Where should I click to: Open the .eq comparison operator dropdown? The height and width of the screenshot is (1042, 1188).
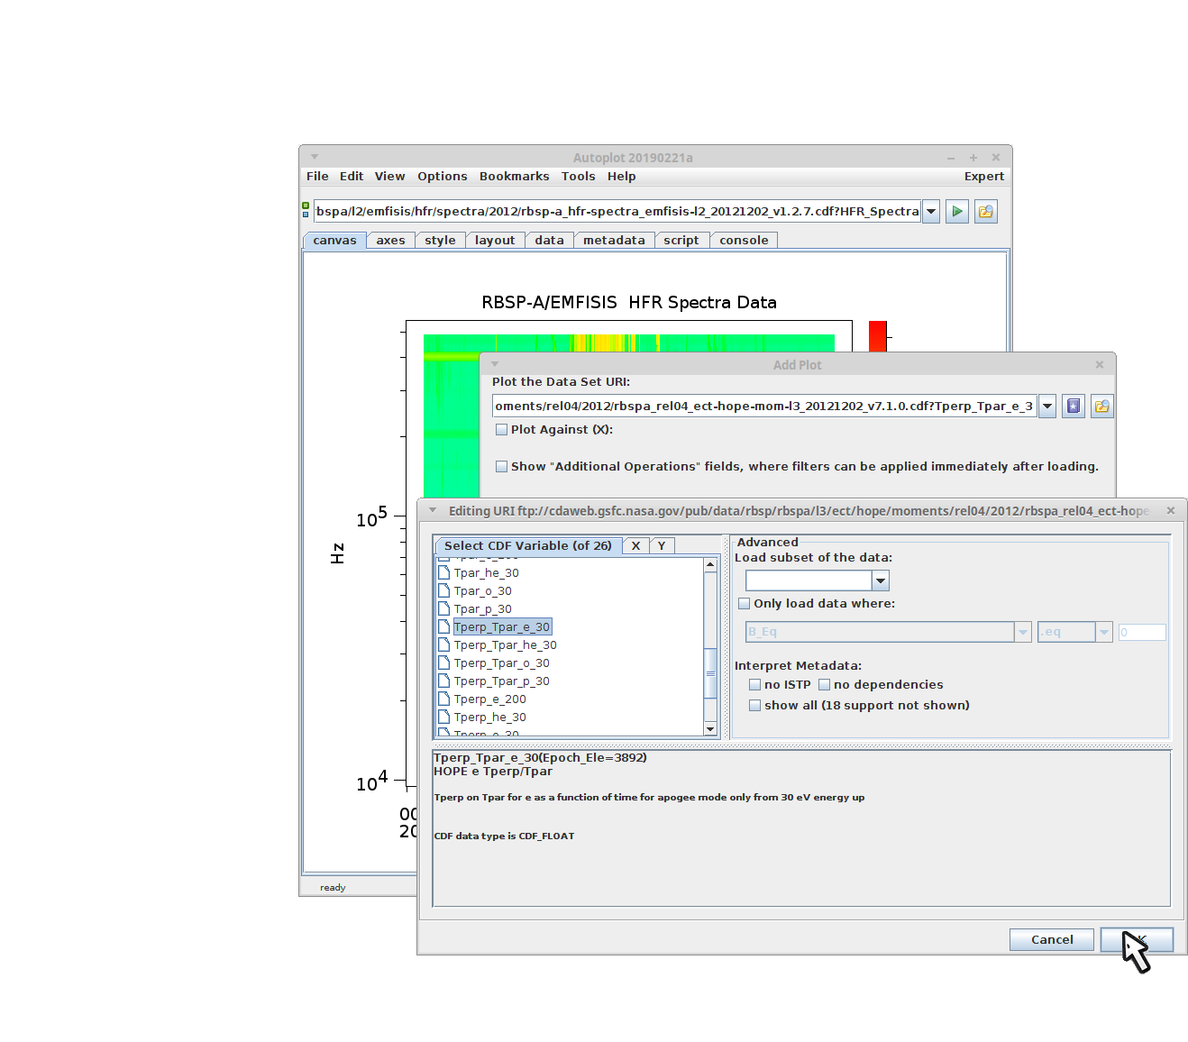(1104, 632)
